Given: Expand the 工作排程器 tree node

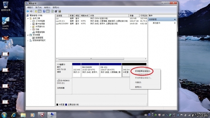Looking at the screenshot, I should [x=31, y=21].
